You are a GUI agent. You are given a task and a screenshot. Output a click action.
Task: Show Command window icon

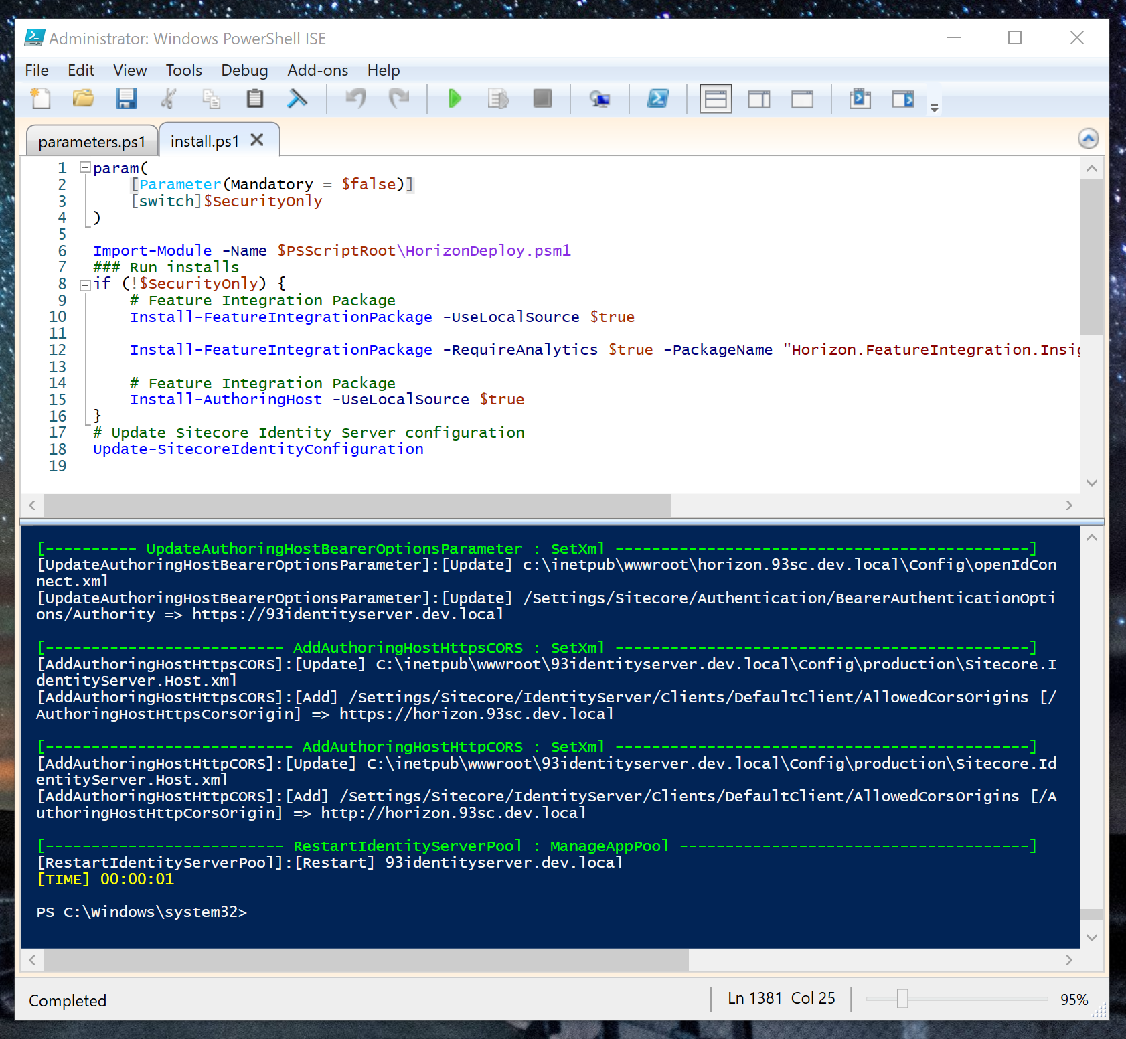[x=860, y=99]
